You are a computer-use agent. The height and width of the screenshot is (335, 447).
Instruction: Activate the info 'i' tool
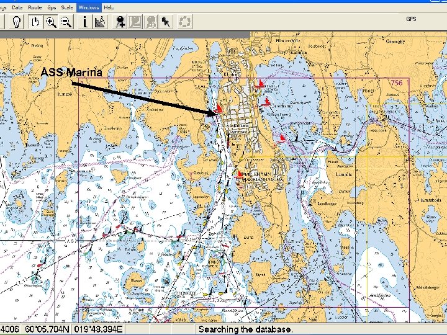point(85,22)
